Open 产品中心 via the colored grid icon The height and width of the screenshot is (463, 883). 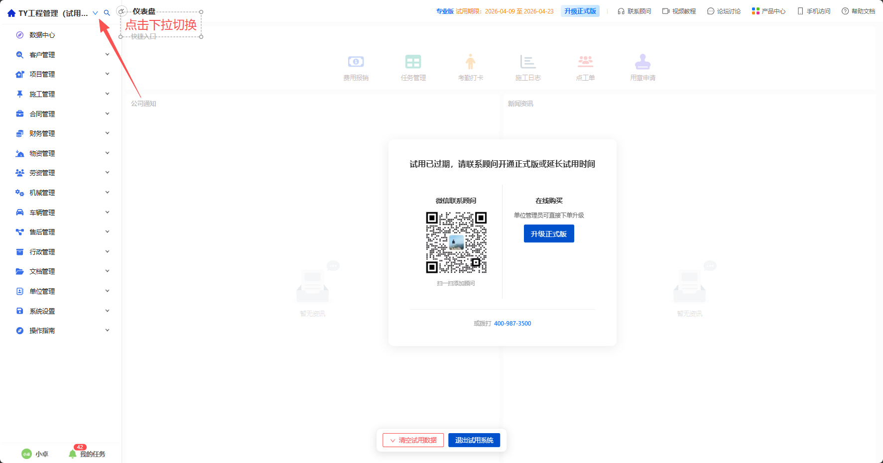tap(756, 11)
